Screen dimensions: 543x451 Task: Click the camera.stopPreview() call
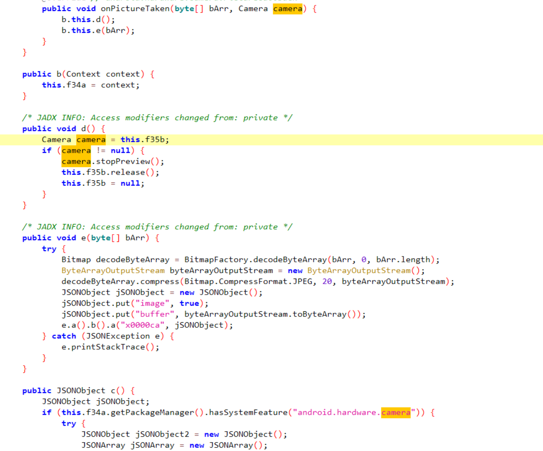pos(111,161)
